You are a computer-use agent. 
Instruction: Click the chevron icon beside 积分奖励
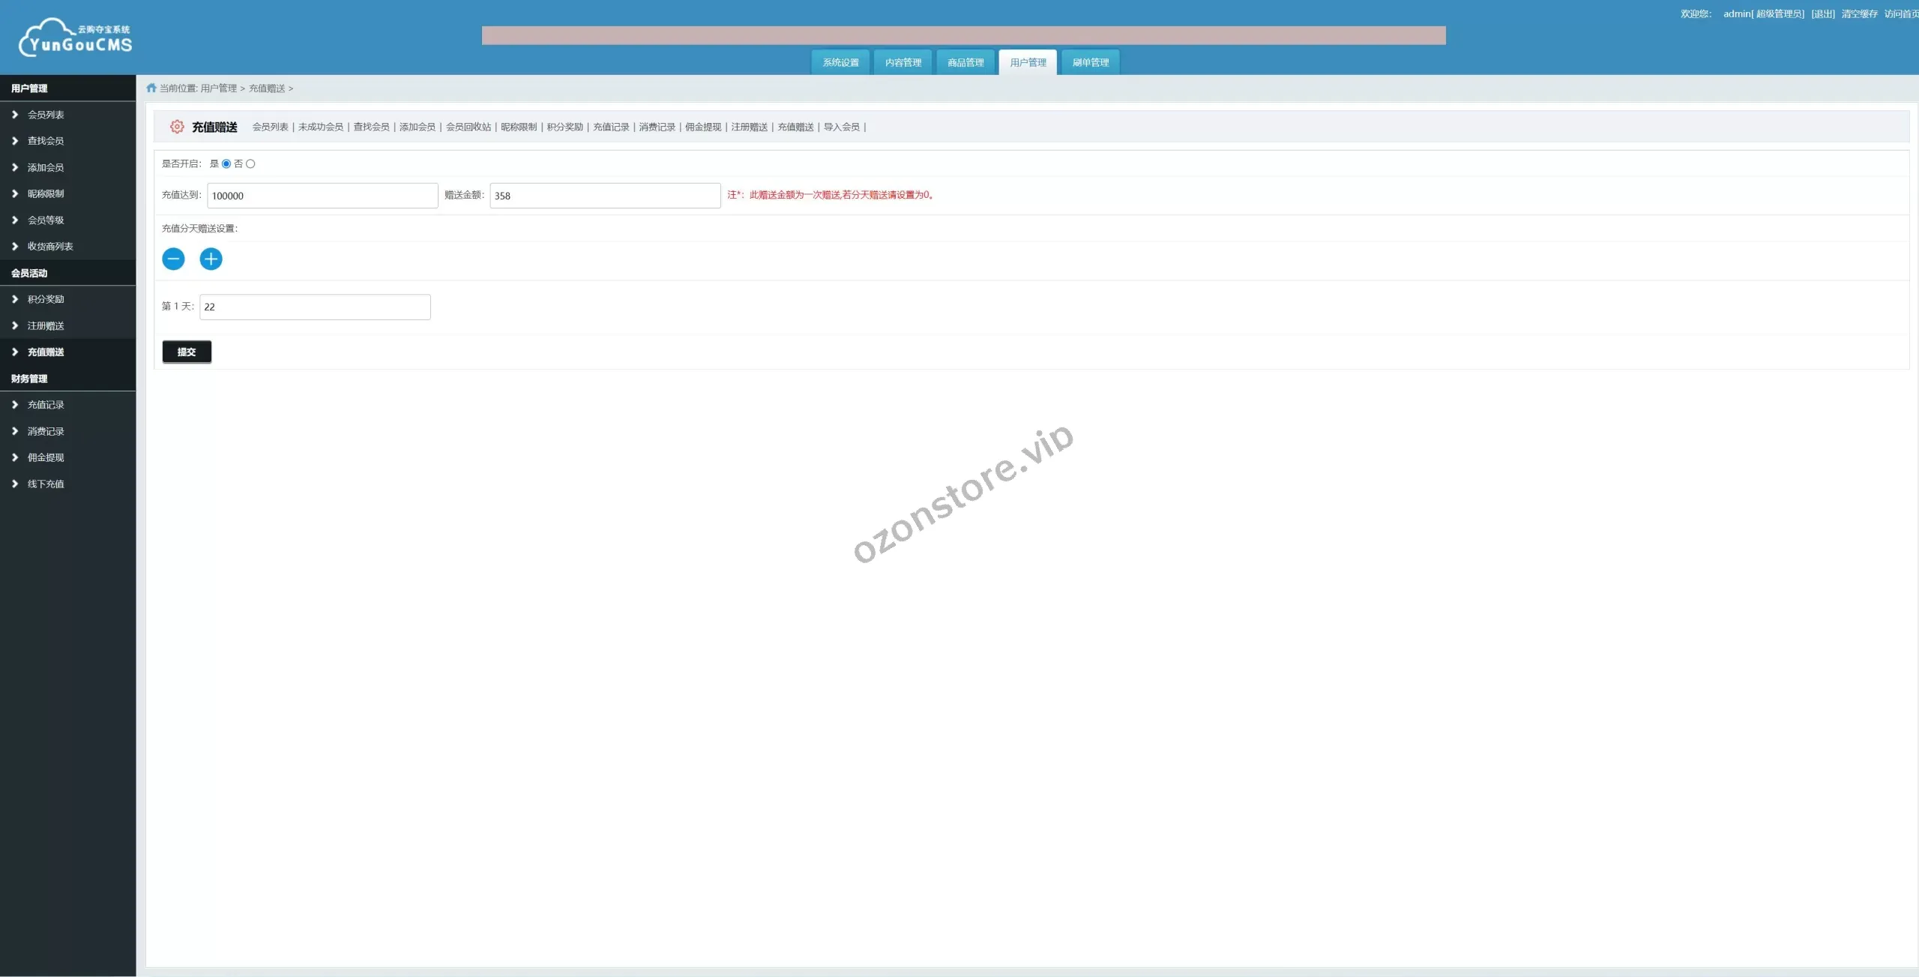tap(14, 299)
